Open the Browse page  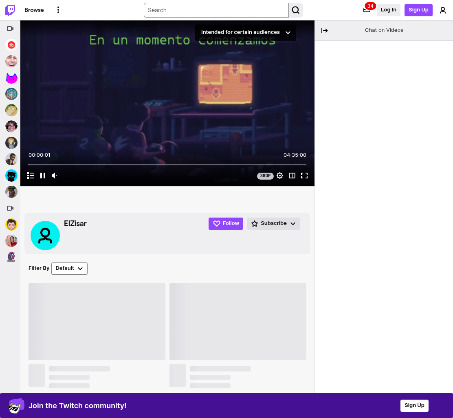point(34,10)
